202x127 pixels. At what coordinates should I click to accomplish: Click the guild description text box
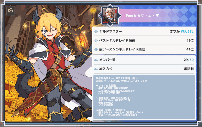144,97
